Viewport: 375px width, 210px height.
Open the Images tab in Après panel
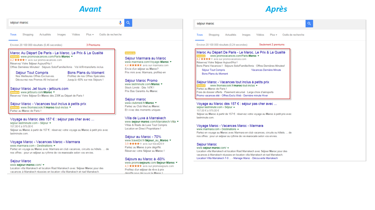point(246,35)
